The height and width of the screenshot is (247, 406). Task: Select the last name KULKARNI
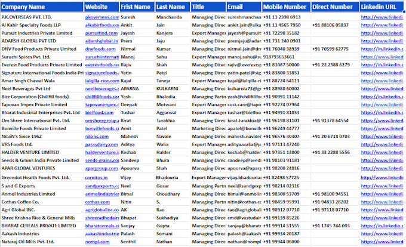point(167,89)
